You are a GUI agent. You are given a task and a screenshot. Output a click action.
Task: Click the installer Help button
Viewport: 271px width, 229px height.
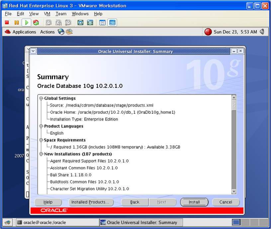point(48,202)
